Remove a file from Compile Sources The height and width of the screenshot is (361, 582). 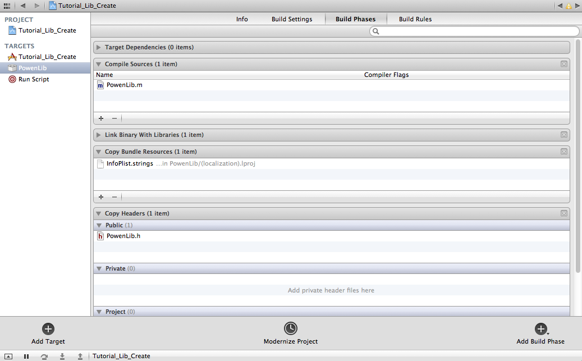[x=114, y=118]
